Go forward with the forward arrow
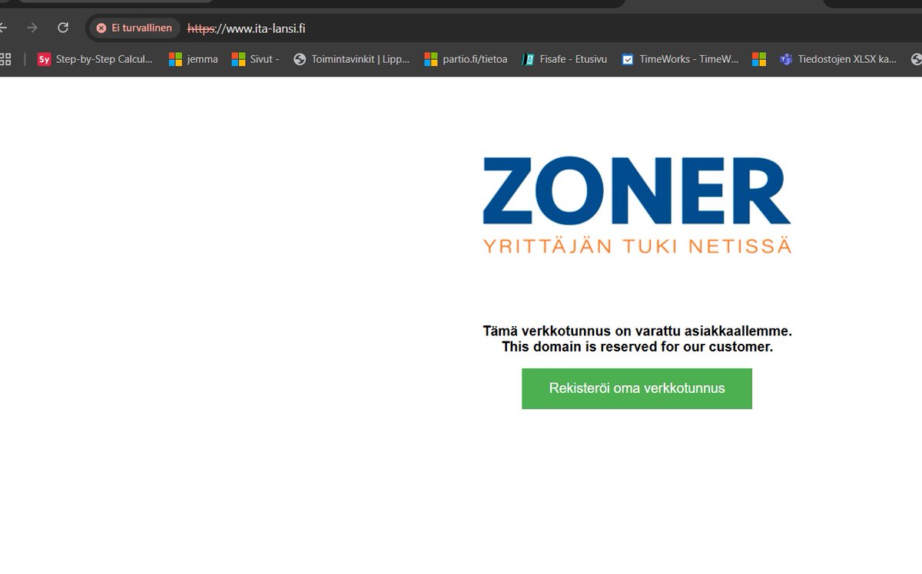The image size is (922, 574). [32, 28]
